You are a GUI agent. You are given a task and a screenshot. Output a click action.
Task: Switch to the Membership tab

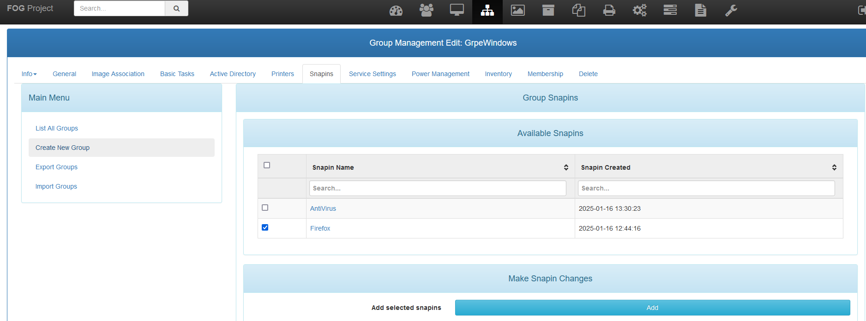[x=545, y=74]
